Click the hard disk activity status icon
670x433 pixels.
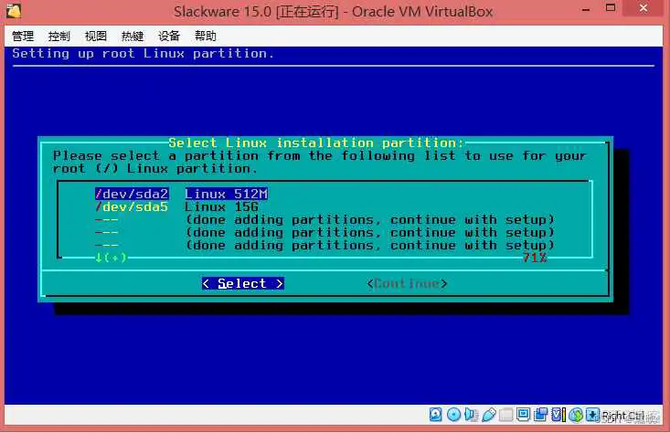[x=435, y=414]
